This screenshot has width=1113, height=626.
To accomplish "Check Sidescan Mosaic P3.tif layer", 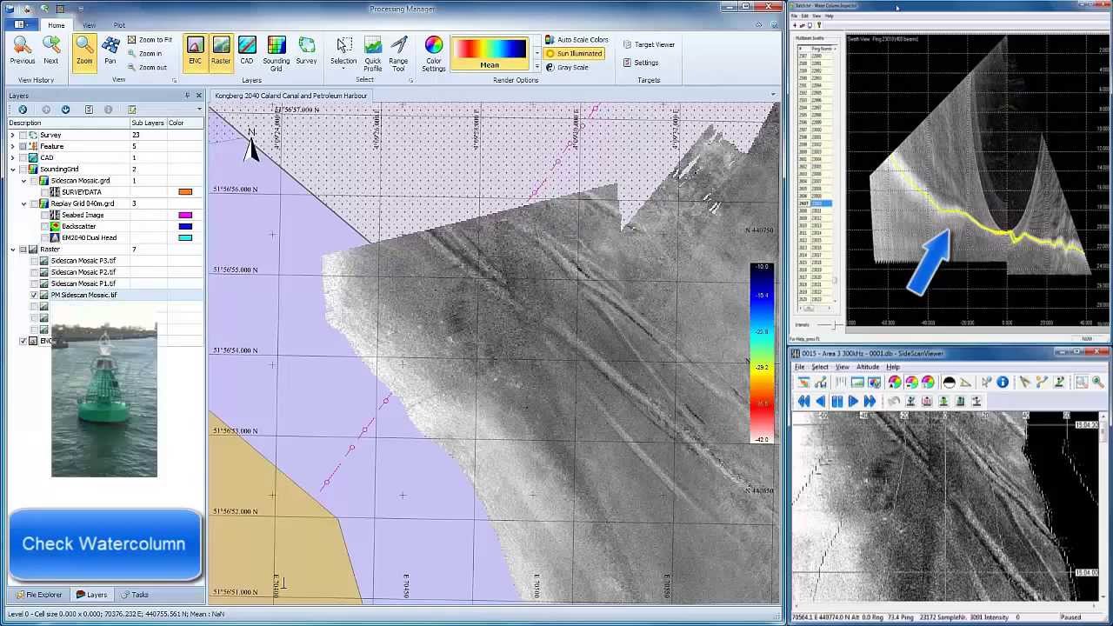I will 34,261.
